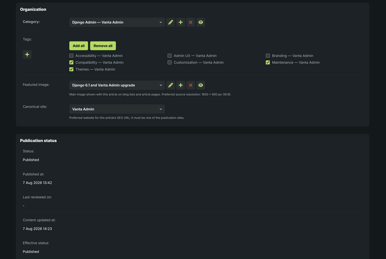The image size is (386, 259).
Task: Uncheck the Compatibility — Vanta Admin tag
Action: pos(71,62)
